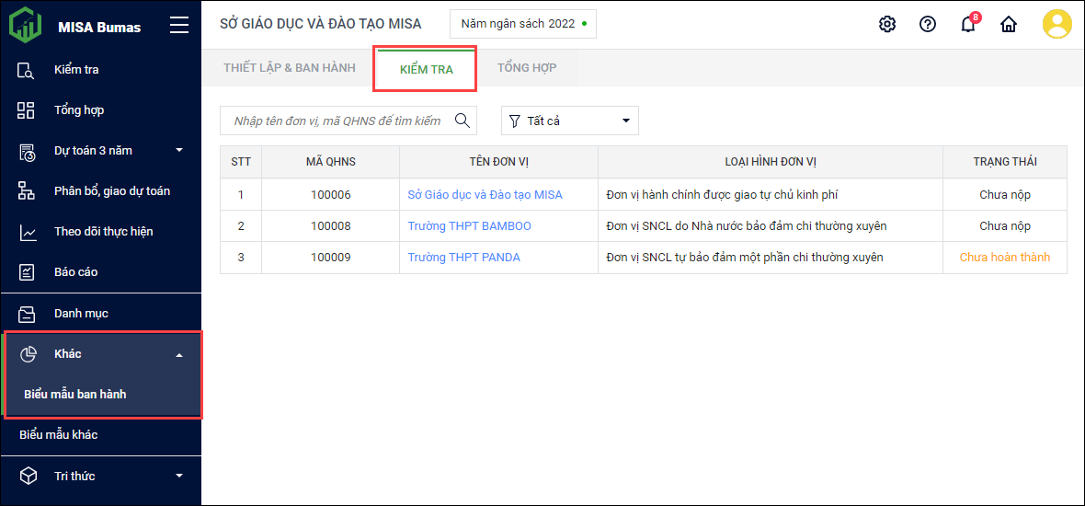The image size is (1085, 506).
Task: Open the Trường THPT PANDA link
Action: 463,258
